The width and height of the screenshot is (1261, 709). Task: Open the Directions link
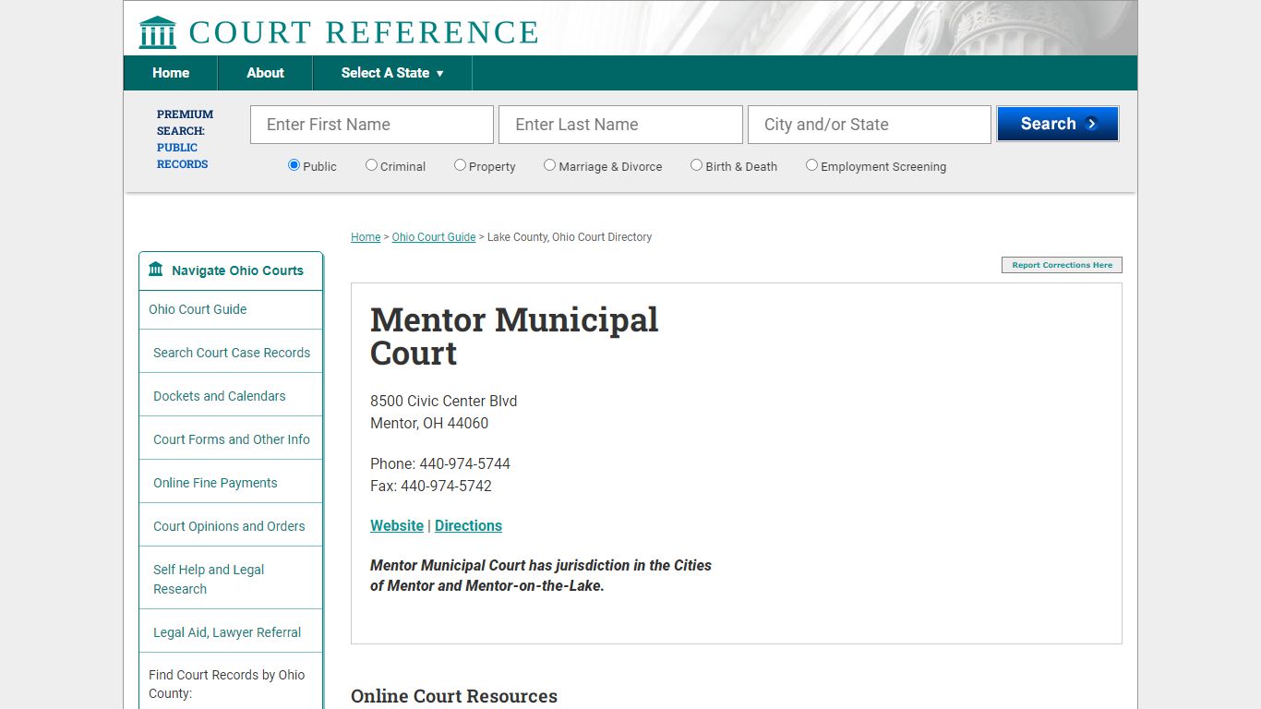pyautogui.click(x=468, y=525)
